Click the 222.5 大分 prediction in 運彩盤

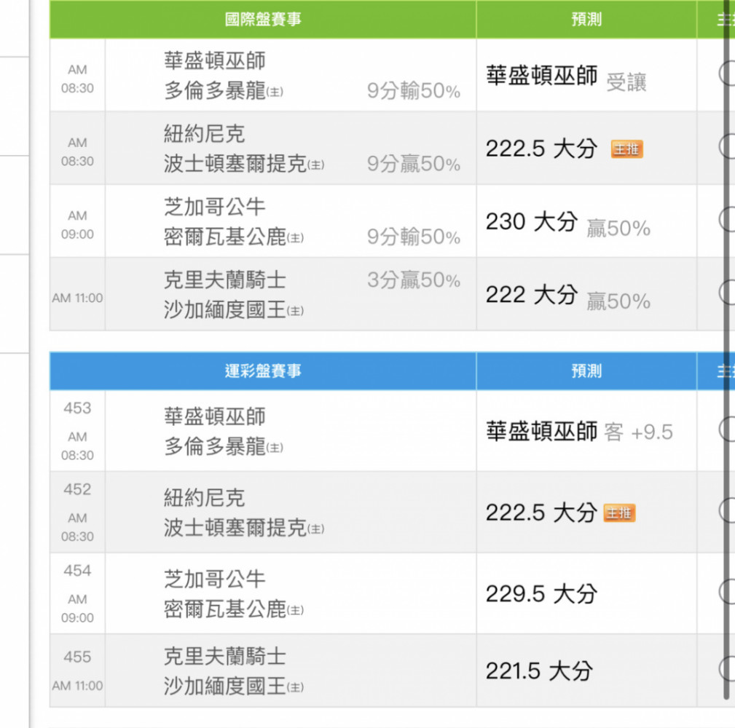coord(541,513)
